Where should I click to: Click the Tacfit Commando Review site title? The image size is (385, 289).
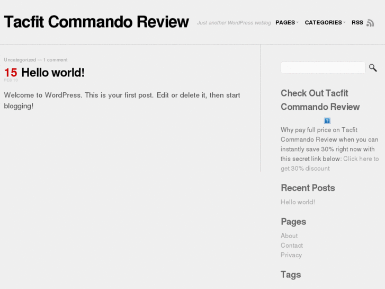[x=96, y=22]
